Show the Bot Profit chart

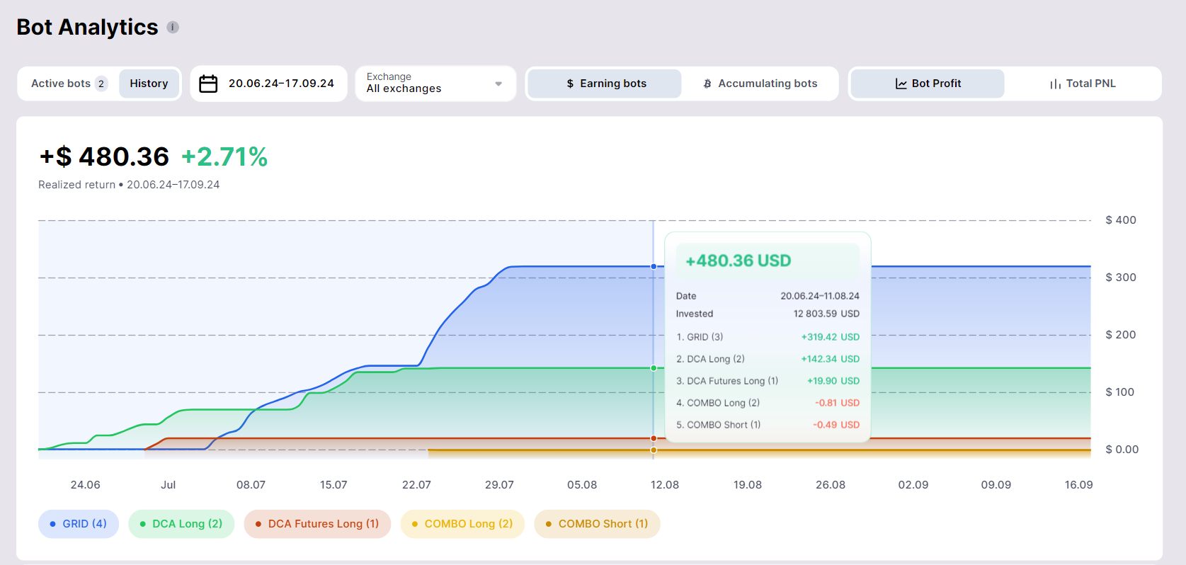928,84
